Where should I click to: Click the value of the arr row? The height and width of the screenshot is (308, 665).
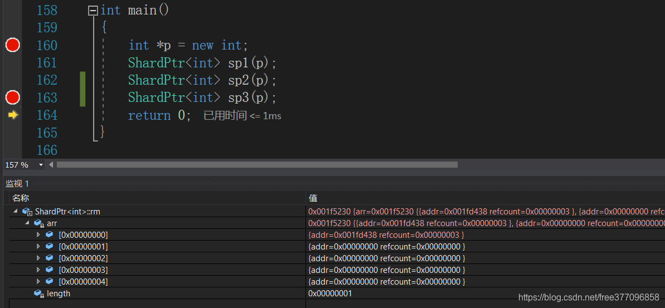point(487,223)
